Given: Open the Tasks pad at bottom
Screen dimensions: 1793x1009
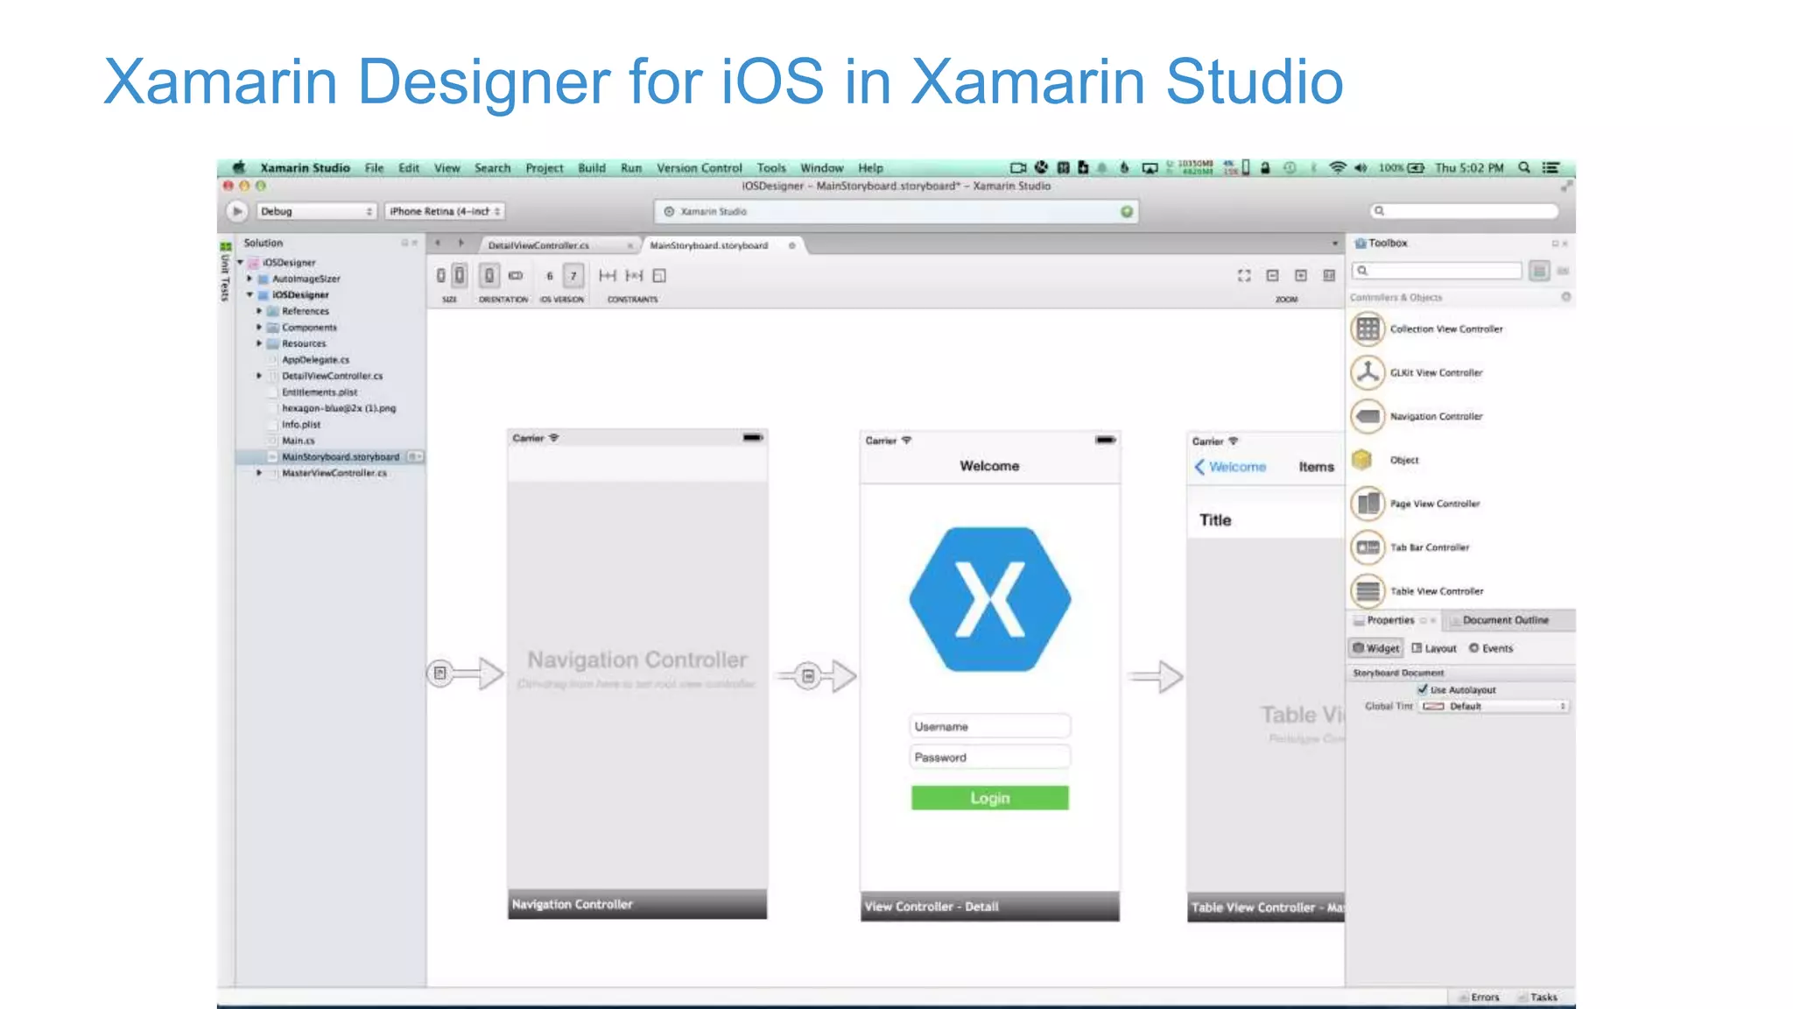Looking at the screenshot, I should point(1537,997).
